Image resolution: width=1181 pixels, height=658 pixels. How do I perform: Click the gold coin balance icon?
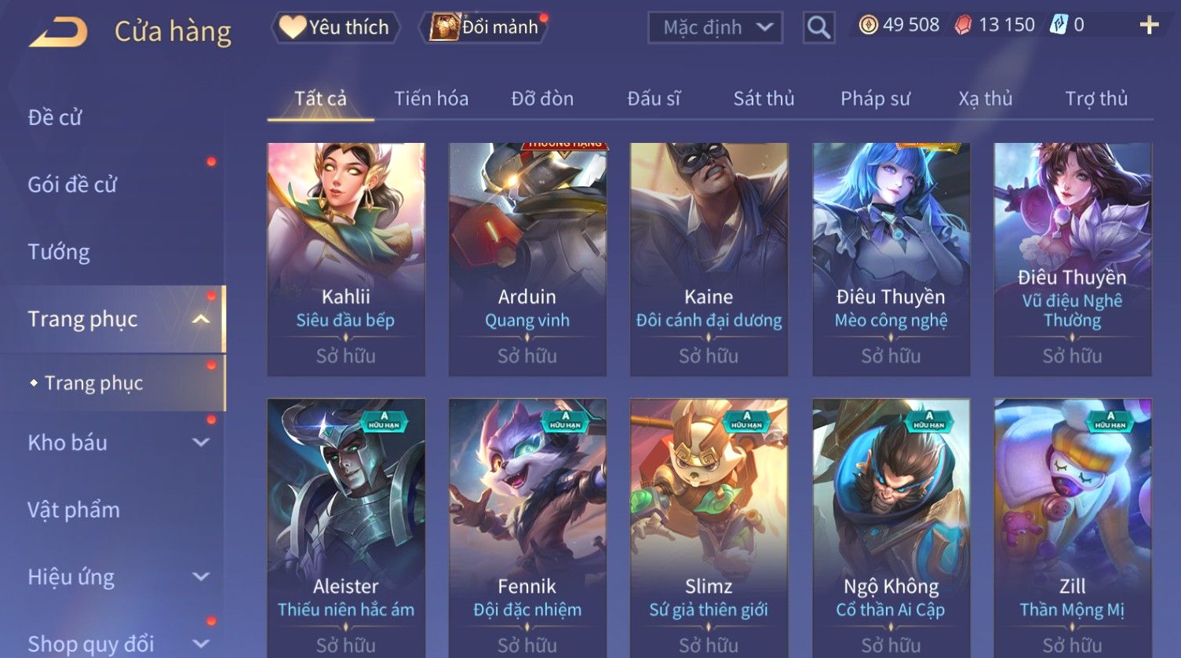tap(868, 25)
